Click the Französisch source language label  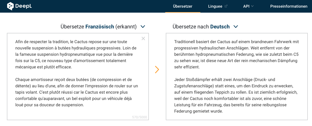pyautogui.click(x=100, y=27)
